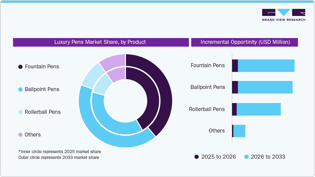The image size is (315, 177).
Task: Click the Grand View Research logo
Action: (284, 15)
